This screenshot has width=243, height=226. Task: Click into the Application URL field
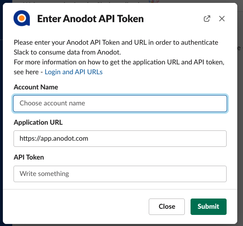(x=120, y=139)
